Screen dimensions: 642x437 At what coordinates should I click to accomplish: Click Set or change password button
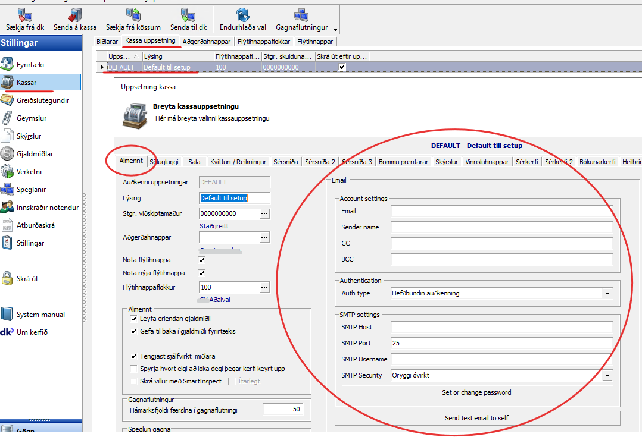coord(476,392)
